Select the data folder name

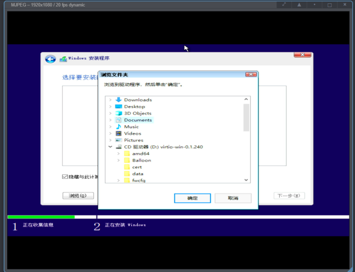point(138,174)
